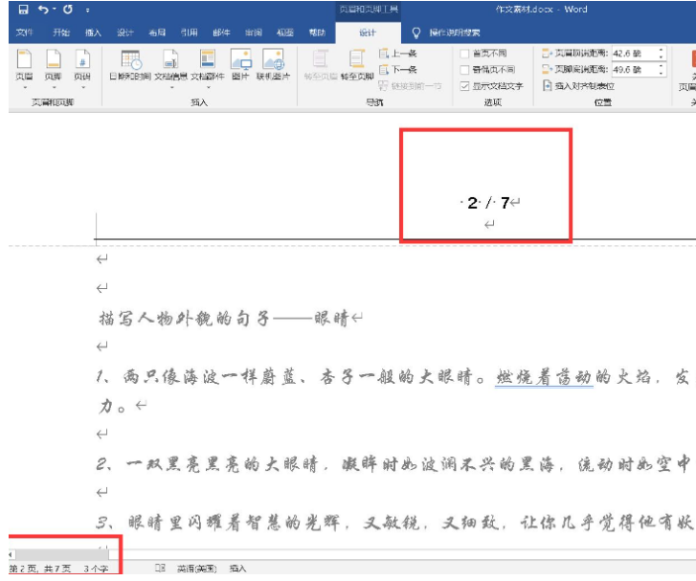Go to next section with 下一条
The width and height of the screenshot is (696, 581).
coord(397,70)
